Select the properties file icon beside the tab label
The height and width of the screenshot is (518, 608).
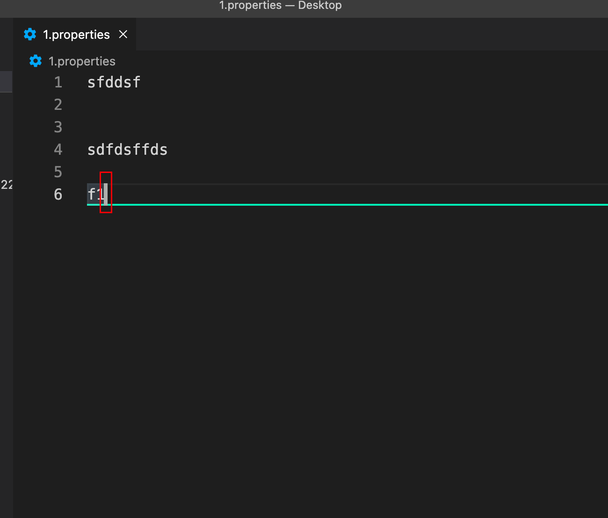29,34
